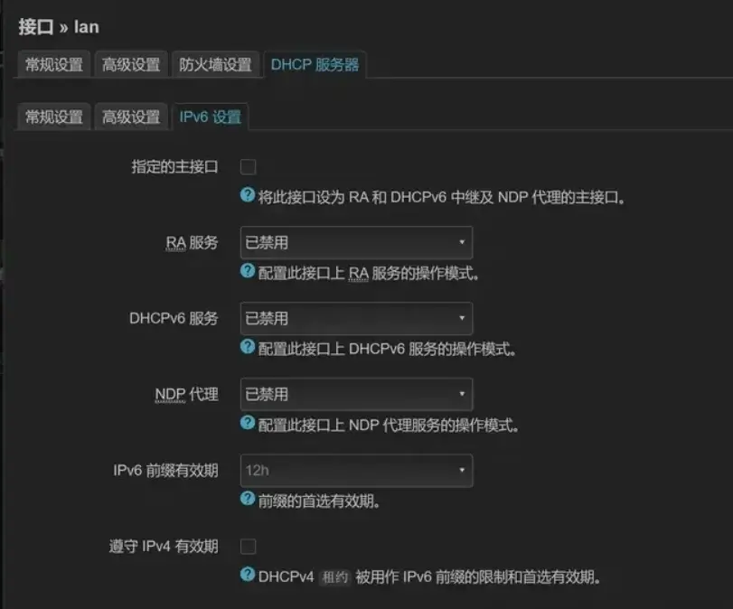Click help icon beside RA 服务的操作模式 text
Screen dimensions: 733x609
pyautogui.click(x=248, y=270)
